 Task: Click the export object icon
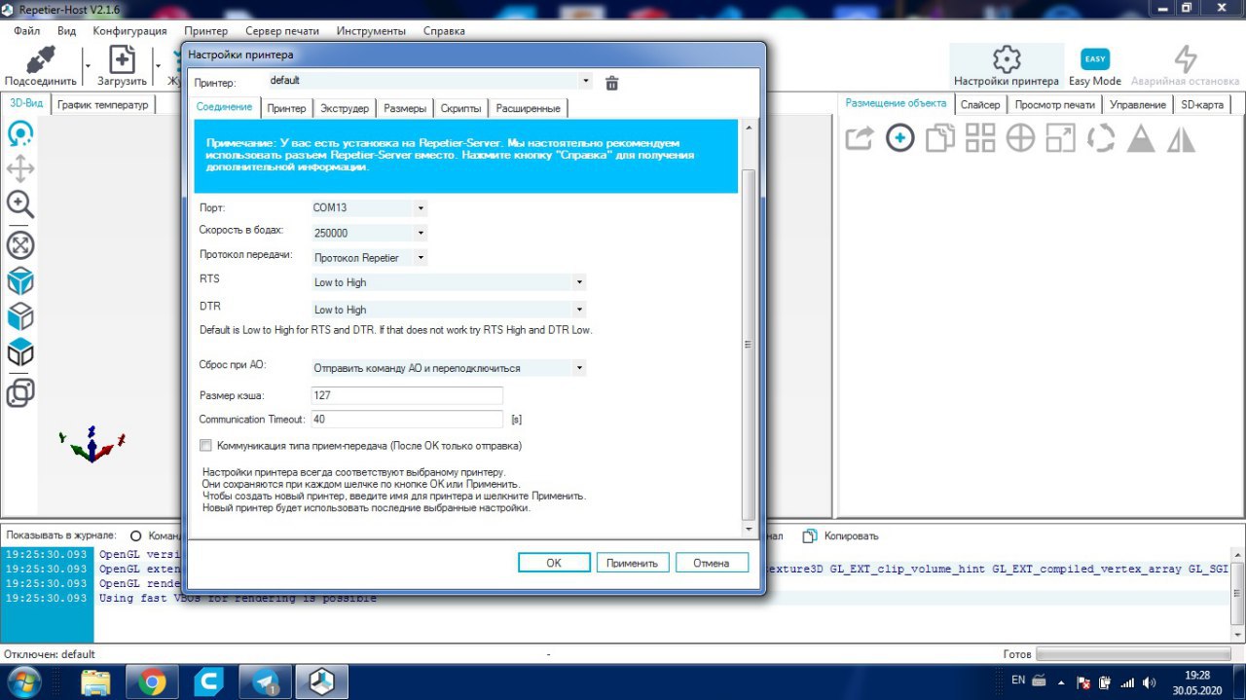pyautogui.click(x=859, y=138)
